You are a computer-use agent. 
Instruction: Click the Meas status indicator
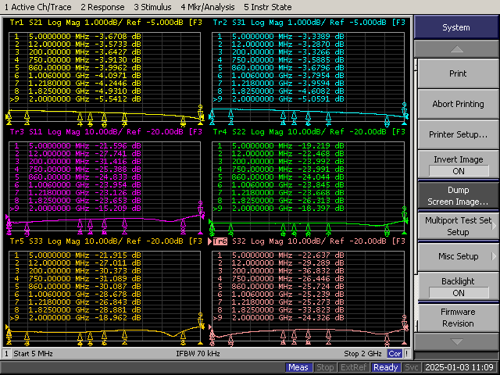coord(298,367)
